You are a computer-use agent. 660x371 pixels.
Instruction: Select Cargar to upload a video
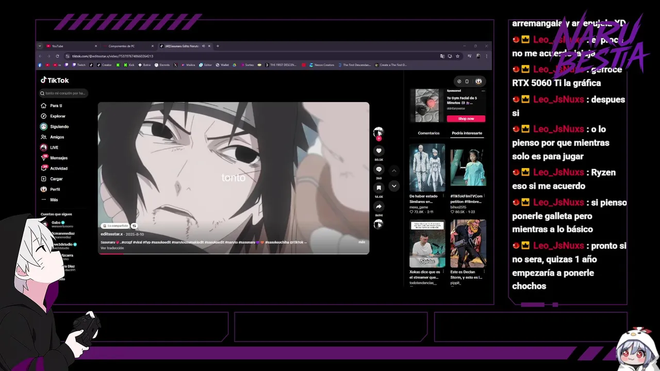point(52,179)
